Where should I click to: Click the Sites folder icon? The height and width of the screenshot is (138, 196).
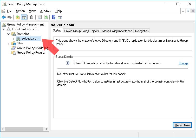tap(14, 43)
